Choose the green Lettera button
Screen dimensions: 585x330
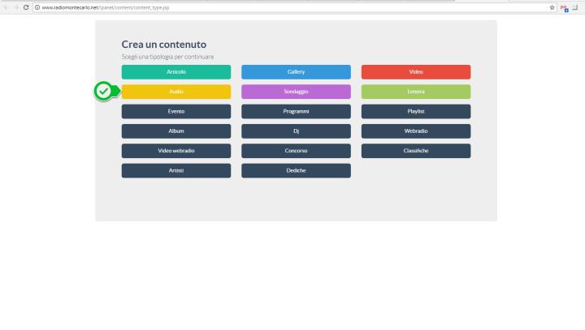click(416, 92)
